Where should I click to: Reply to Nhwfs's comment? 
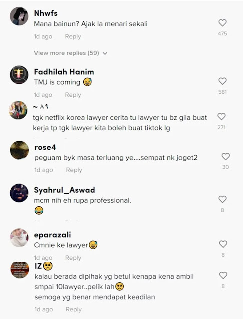73,36
